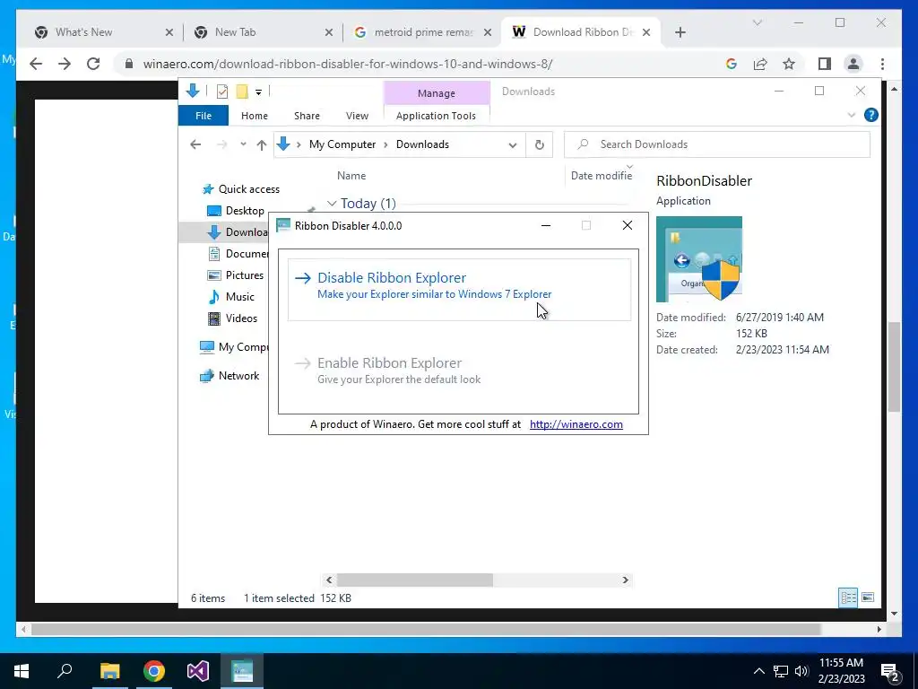
Task: Open Explorer help icon
Action: [x=870, y=116]
